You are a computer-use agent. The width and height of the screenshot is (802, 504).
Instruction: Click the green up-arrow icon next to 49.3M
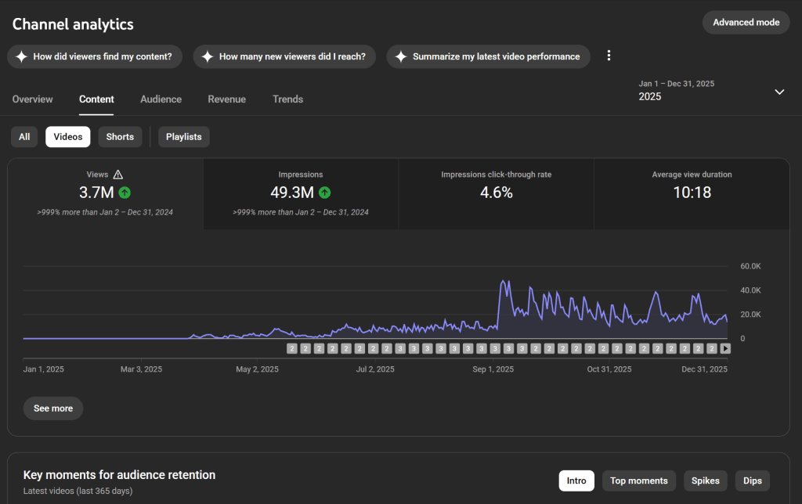325,193
